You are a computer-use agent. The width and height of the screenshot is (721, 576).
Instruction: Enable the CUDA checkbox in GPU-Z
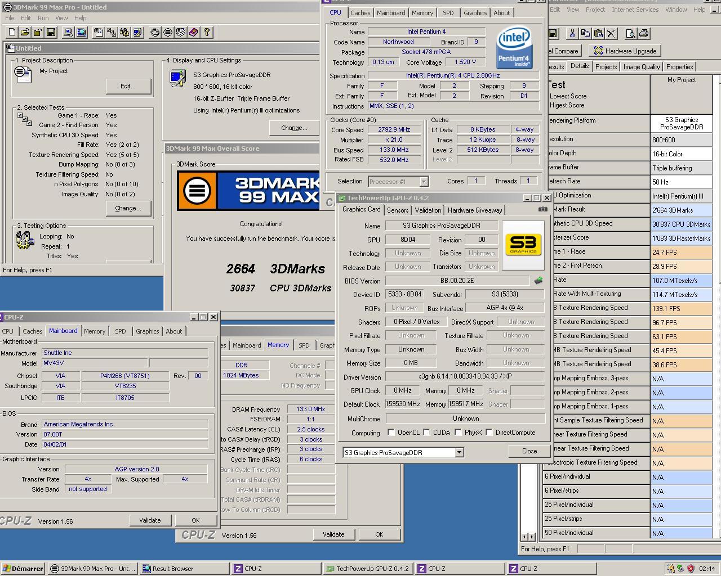426,433
